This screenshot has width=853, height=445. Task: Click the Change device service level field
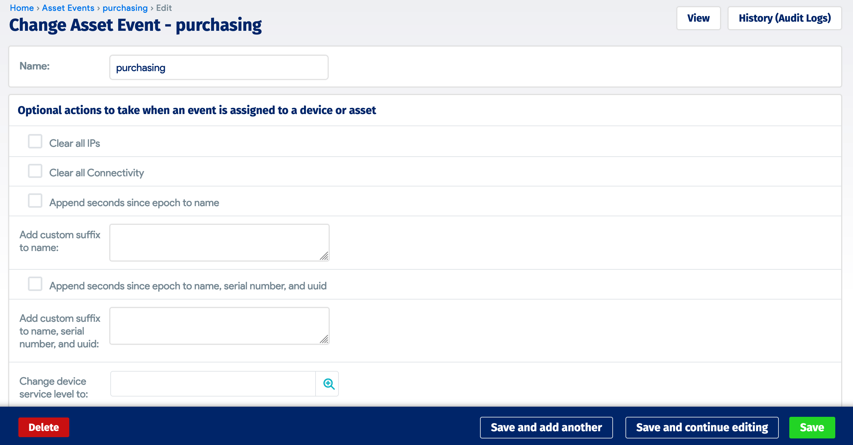pyautogui.click(x=212, y=383)
